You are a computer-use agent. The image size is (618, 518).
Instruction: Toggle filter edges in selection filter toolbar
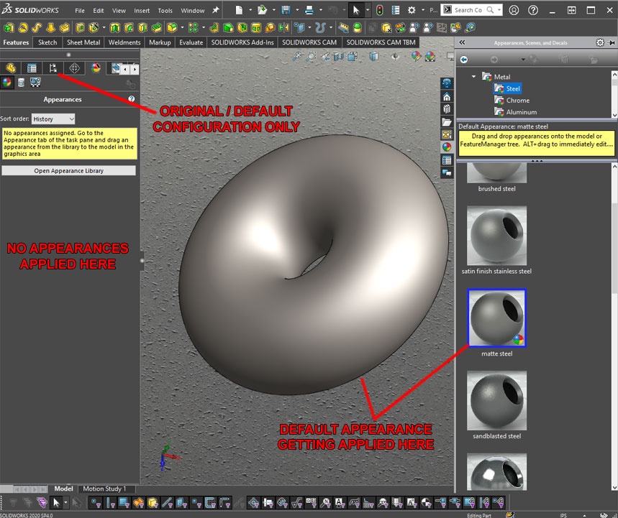tap(110, 503)
